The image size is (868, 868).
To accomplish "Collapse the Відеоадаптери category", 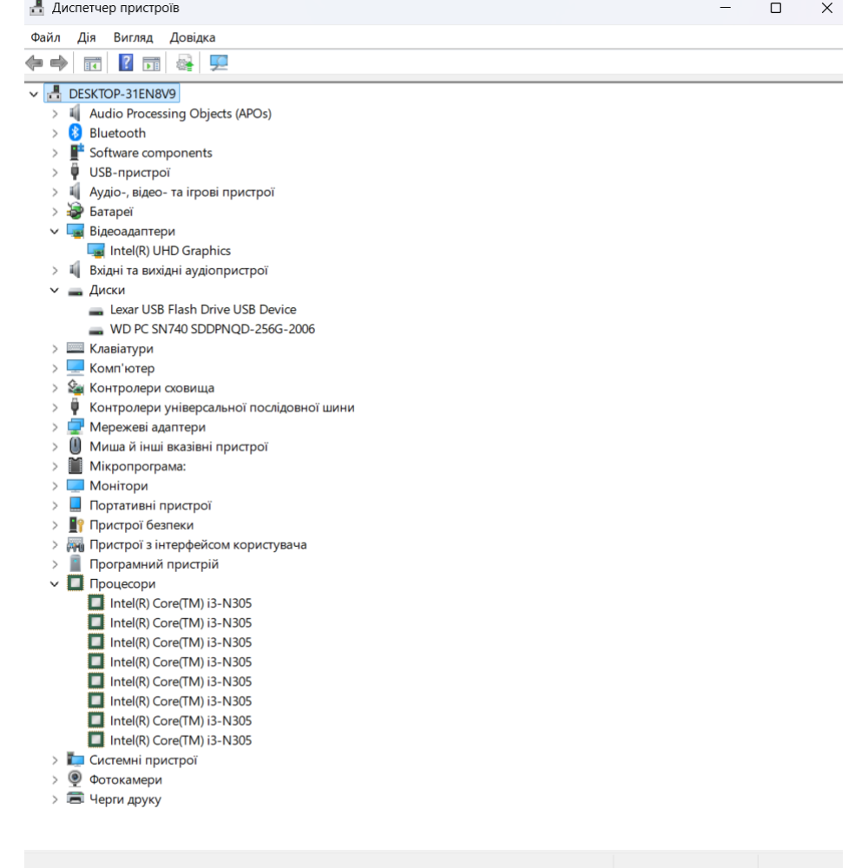I will coord(54,232).
